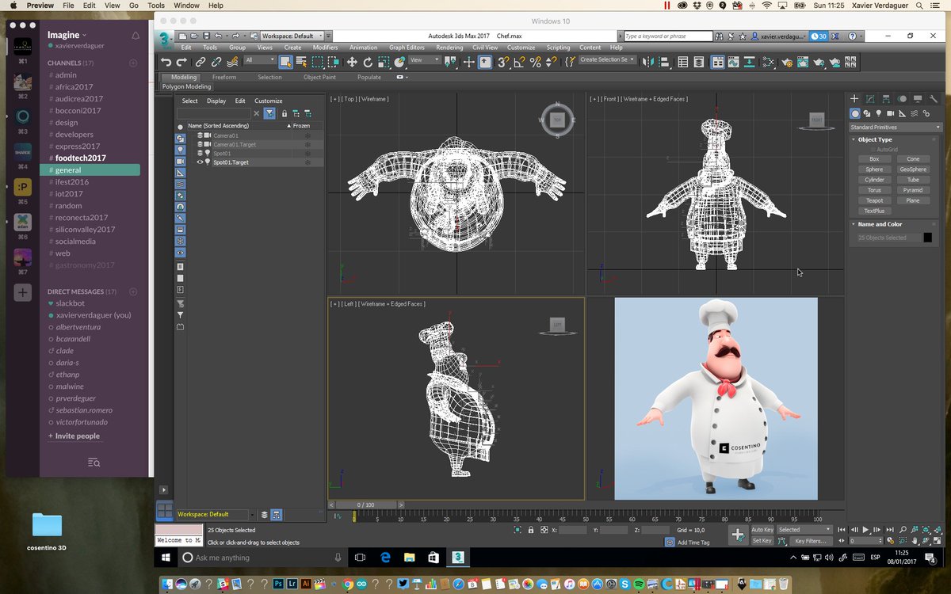Choose the Select and Move tool
This screenshot has width=951, height=594.
(352, 62)
